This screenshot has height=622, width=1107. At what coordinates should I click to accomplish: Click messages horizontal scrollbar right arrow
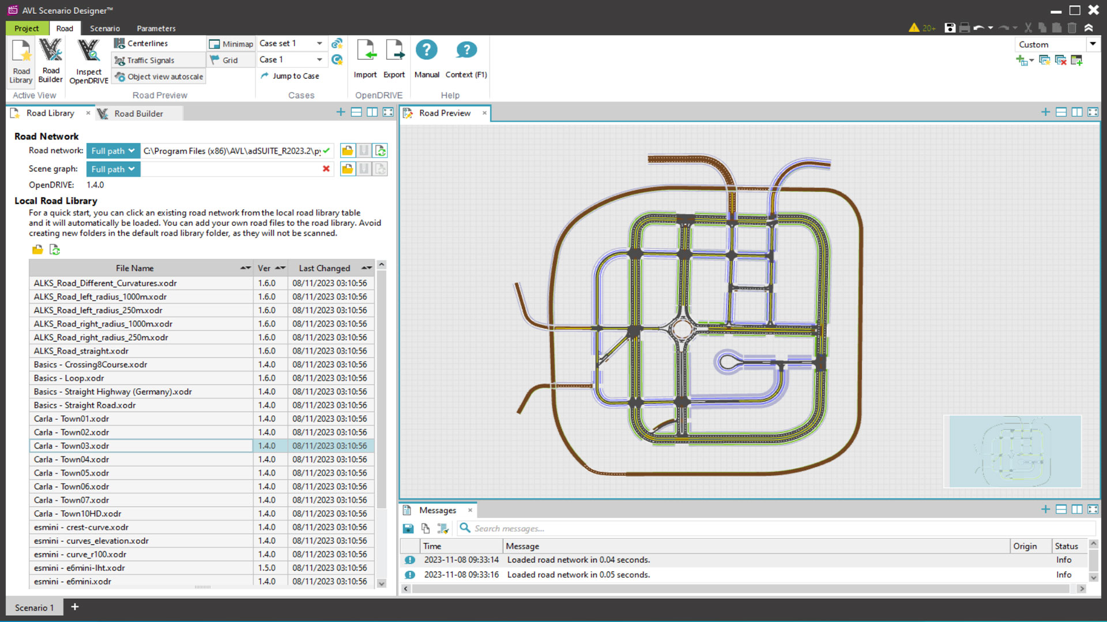pyautogui.click(x=1082, y=589)
